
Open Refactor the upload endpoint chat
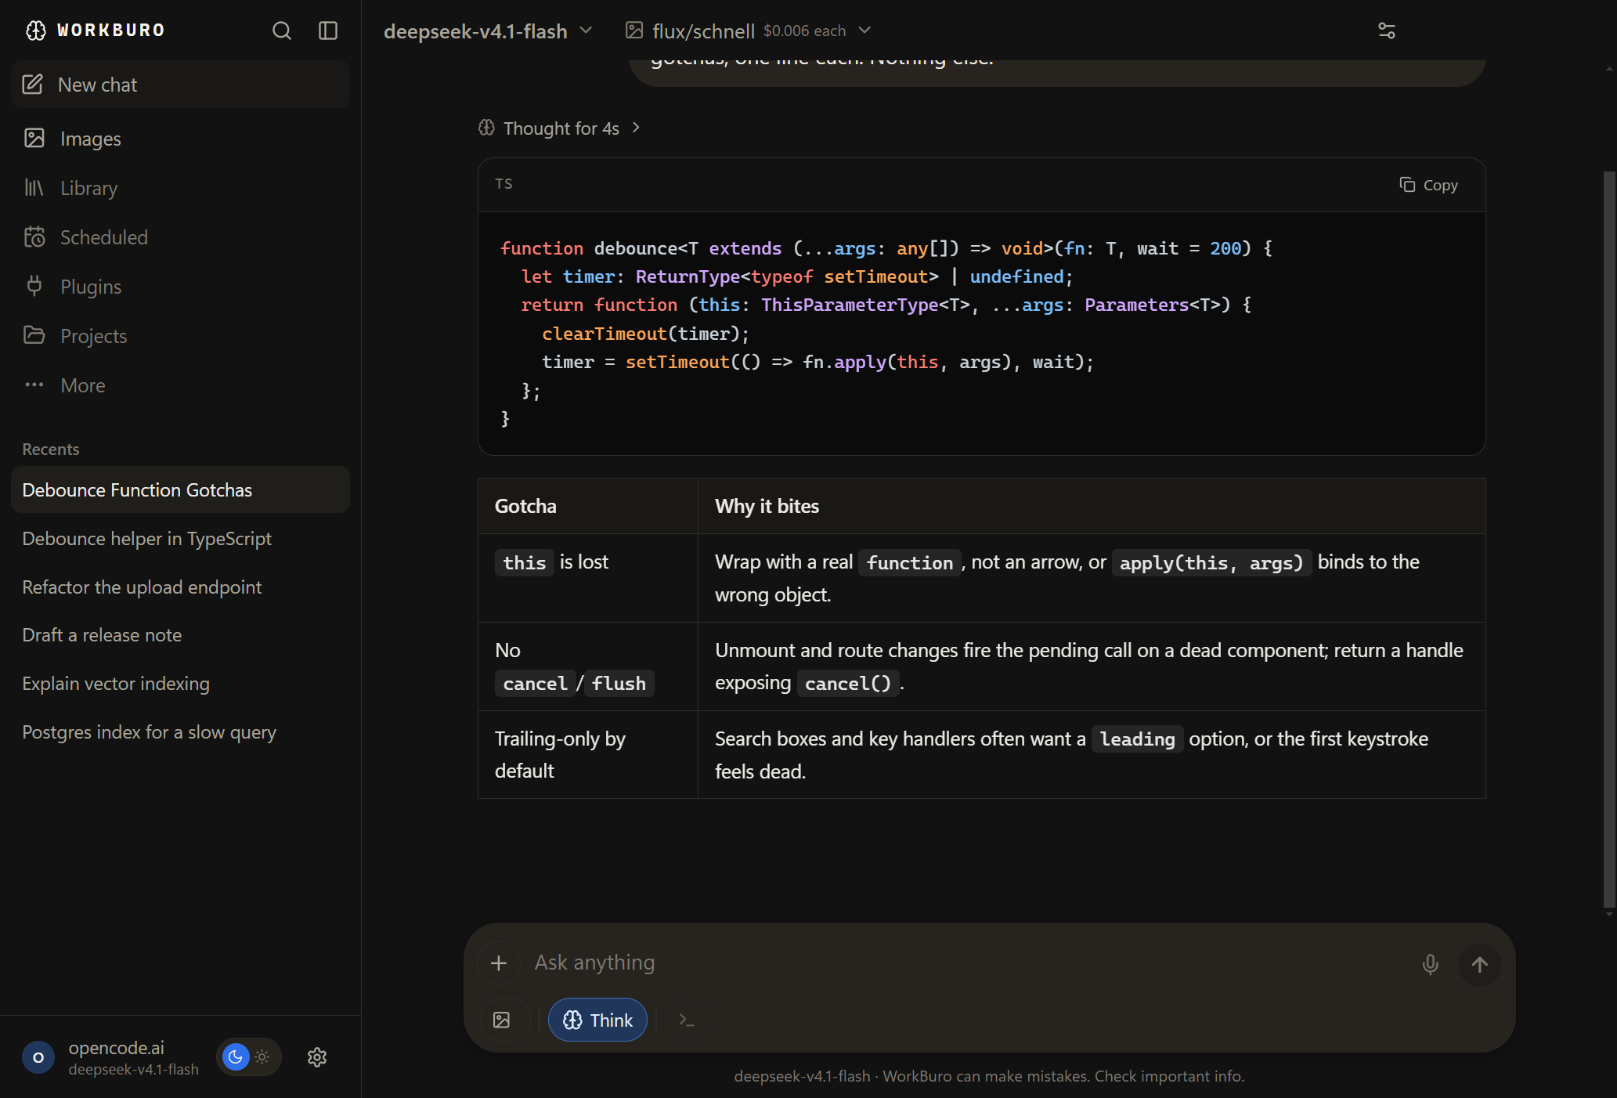(180, 587)
